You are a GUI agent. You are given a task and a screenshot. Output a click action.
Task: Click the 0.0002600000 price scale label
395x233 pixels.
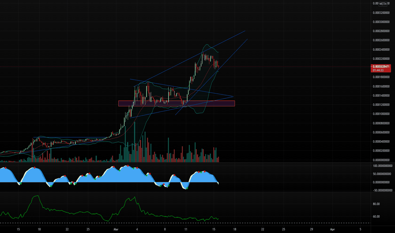point(381,40)
